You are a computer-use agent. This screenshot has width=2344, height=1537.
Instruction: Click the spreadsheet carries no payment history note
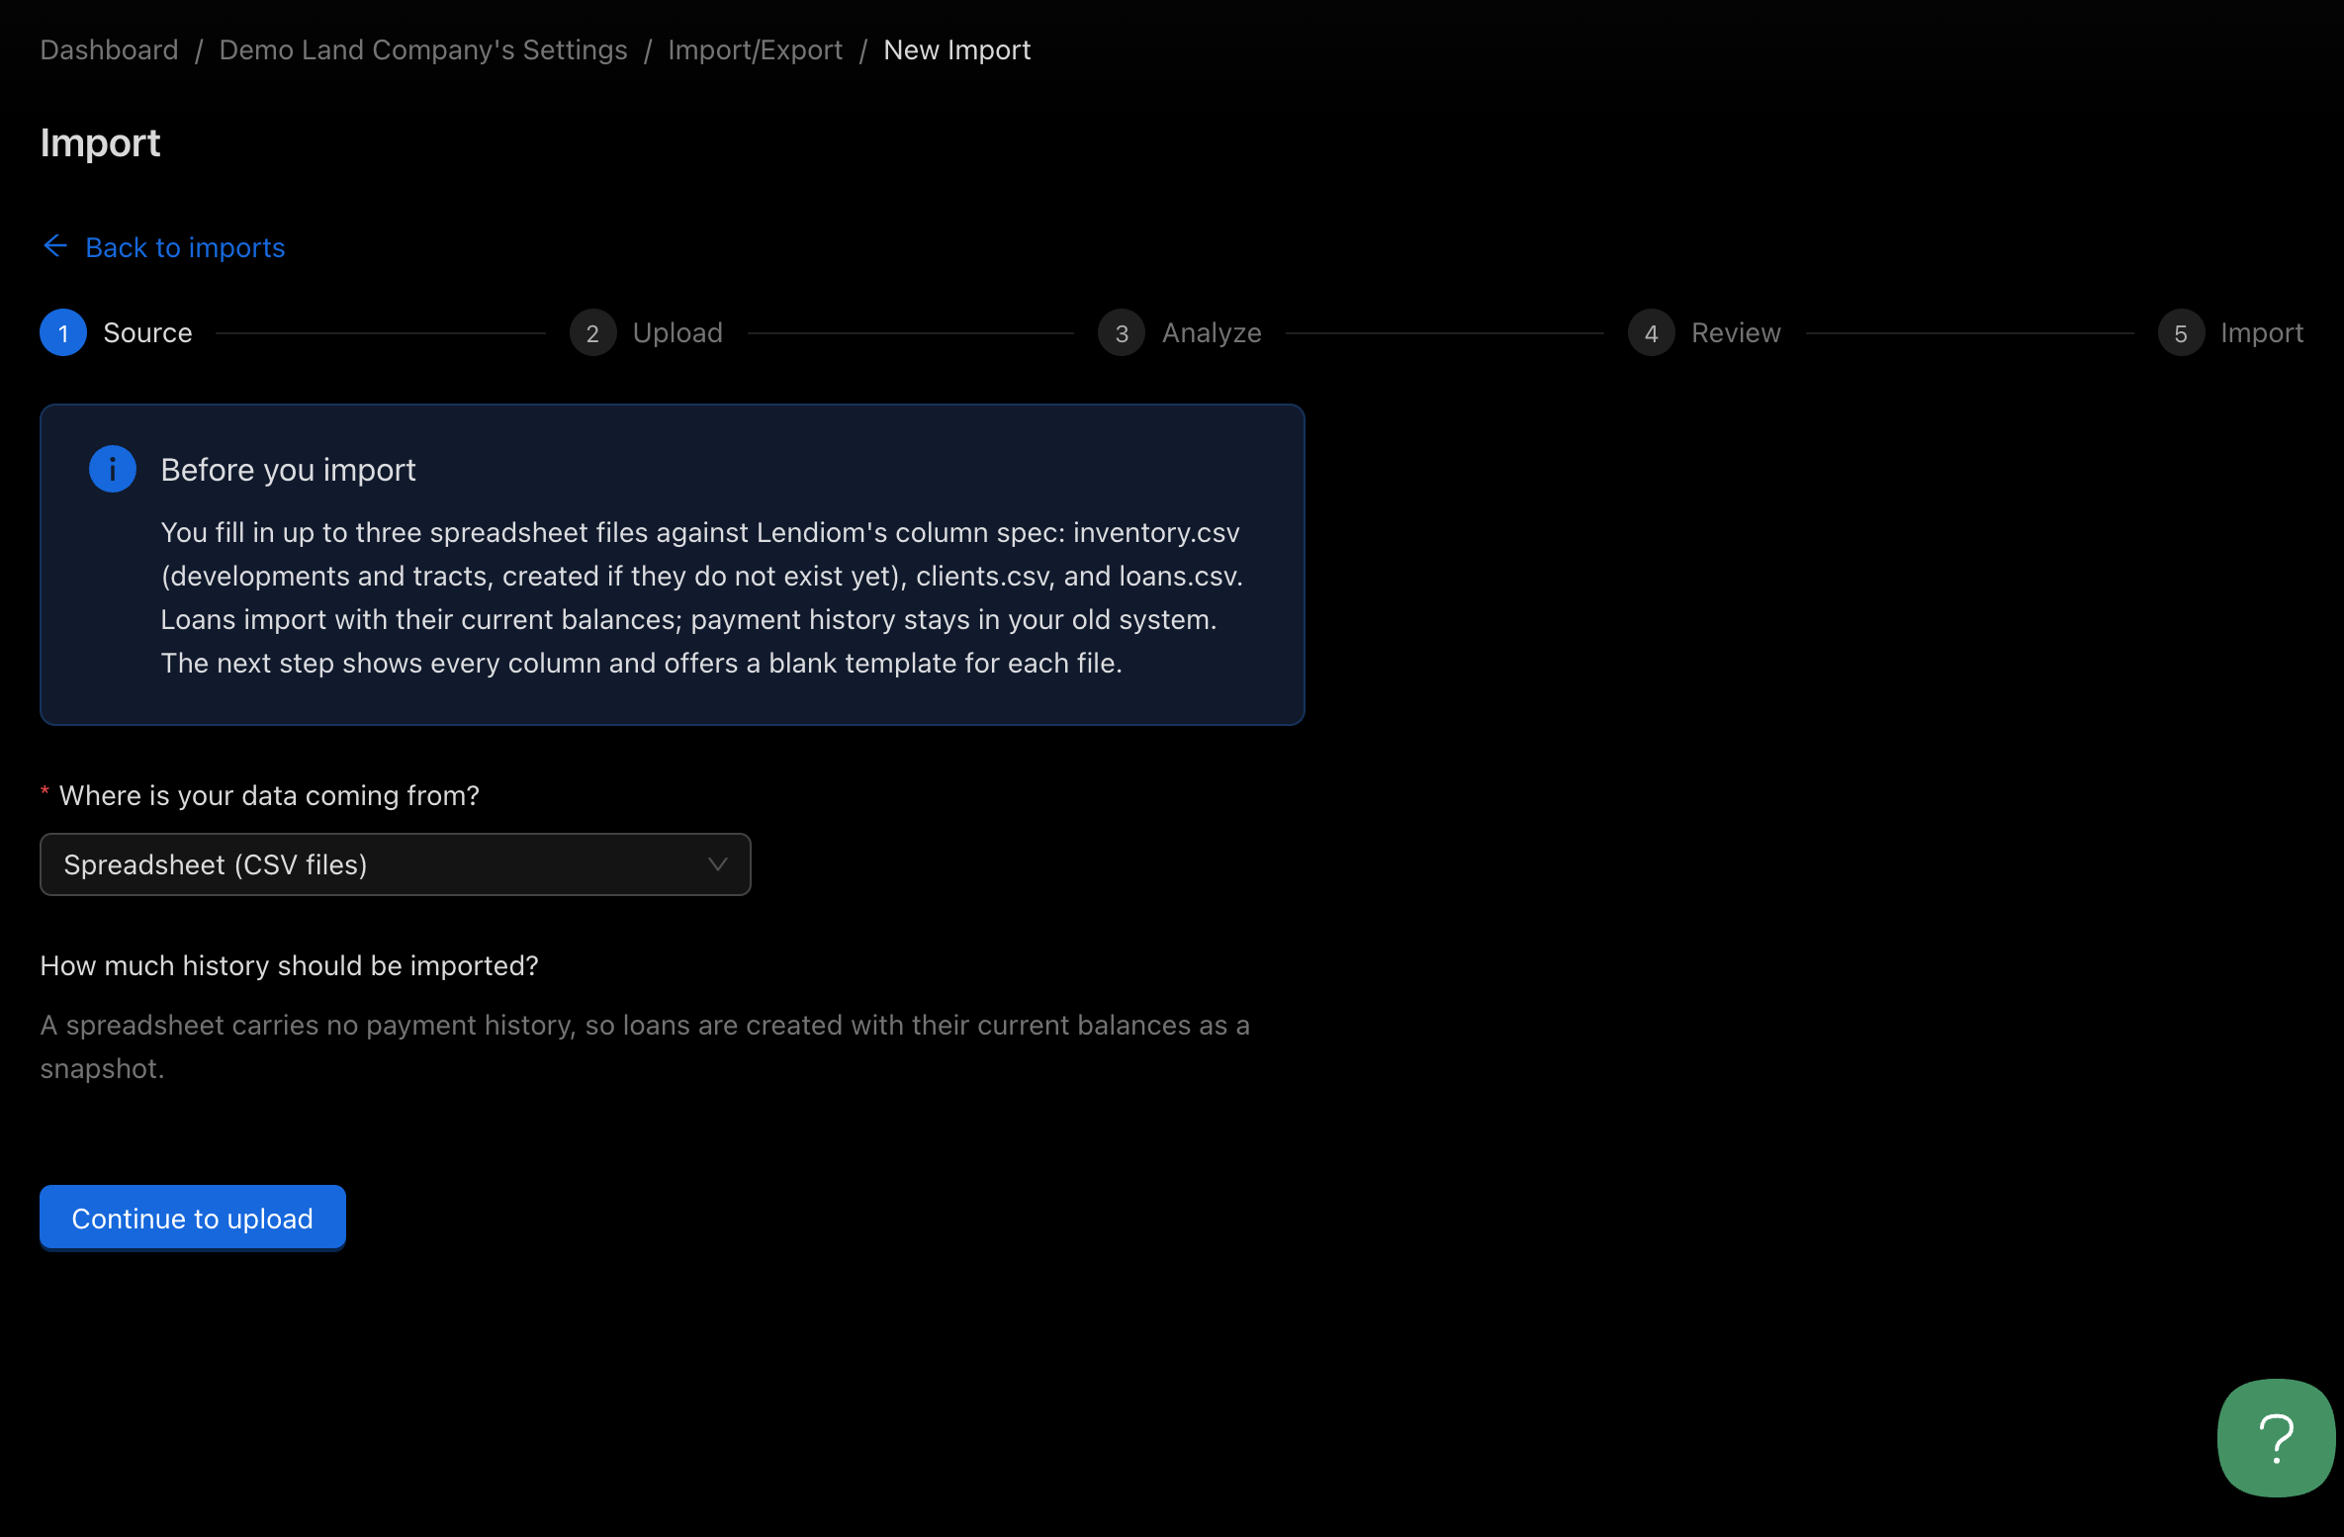(x=645, y=1046)
